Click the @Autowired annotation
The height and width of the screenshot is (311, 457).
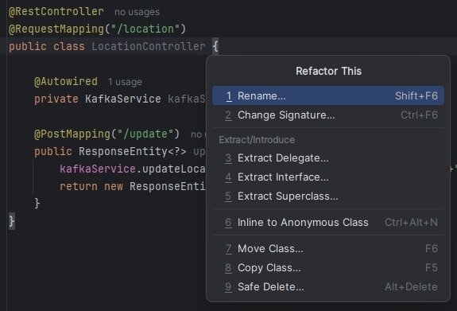coord(66,81)
